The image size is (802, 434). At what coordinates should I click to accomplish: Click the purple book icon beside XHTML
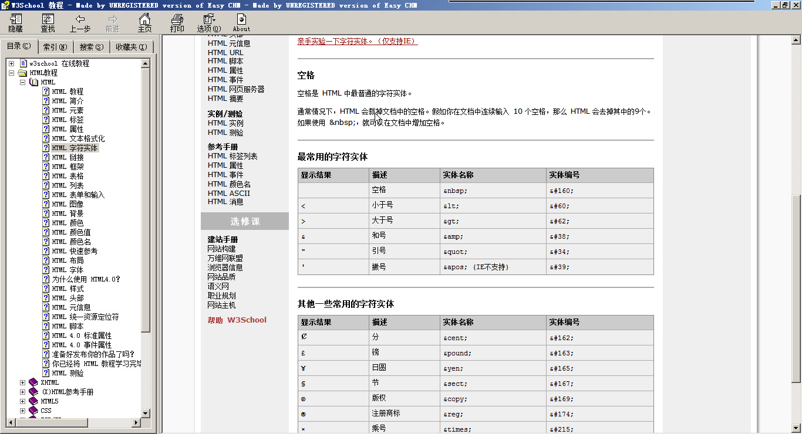[33, 382]
